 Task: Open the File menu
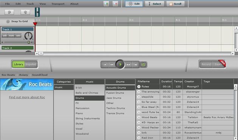click(7, 4)
